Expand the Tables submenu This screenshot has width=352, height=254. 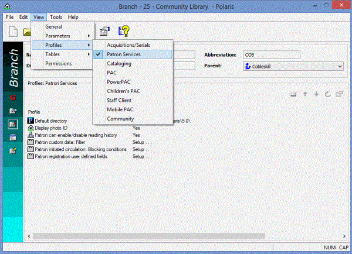[x=62, y=54]
